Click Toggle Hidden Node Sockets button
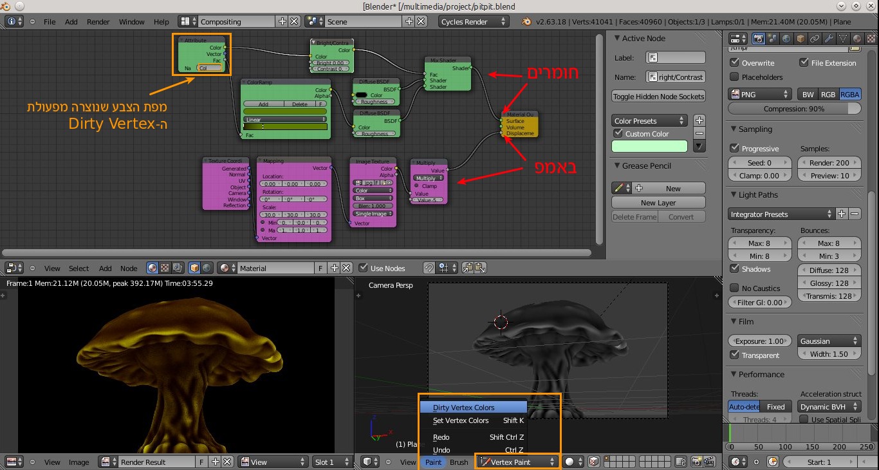The image size is (879, 470). click(658, 96)
